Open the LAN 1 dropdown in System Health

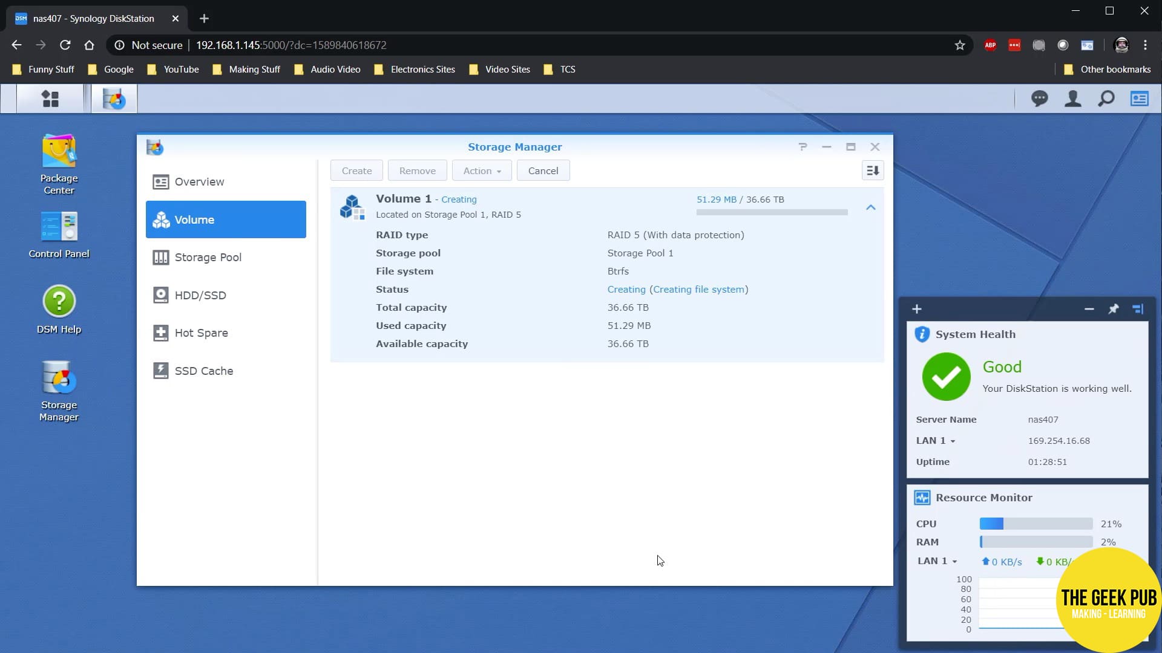[935, 441]
